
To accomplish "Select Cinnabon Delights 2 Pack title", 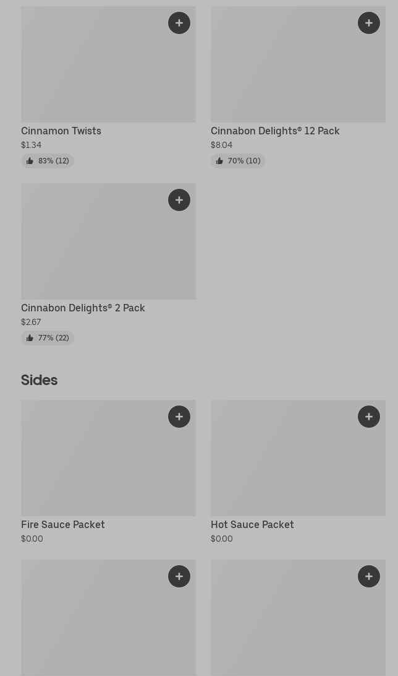I will (83, 308).
